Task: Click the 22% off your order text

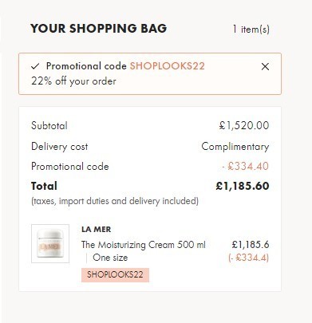Action: tap(73, 81)
